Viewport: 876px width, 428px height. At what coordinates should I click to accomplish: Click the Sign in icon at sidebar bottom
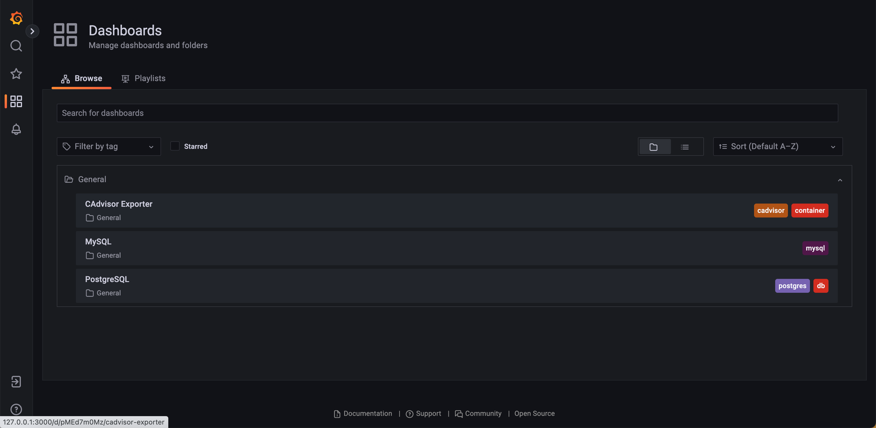point(16,381)
